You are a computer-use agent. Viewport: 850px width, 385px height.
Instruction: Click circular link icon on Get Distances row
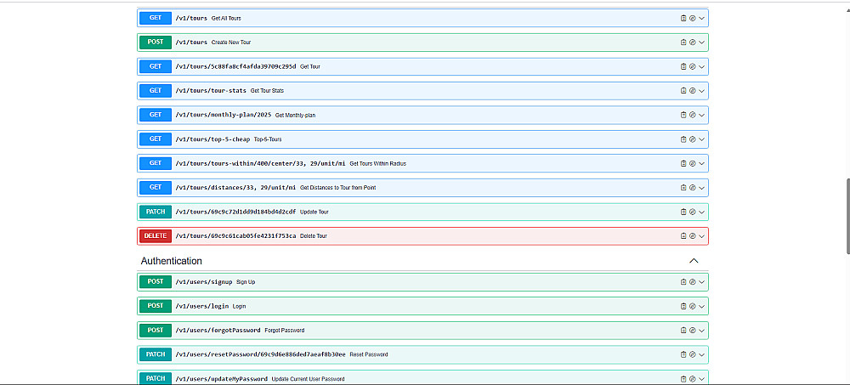pyautogui.click(x=692, y=188)
